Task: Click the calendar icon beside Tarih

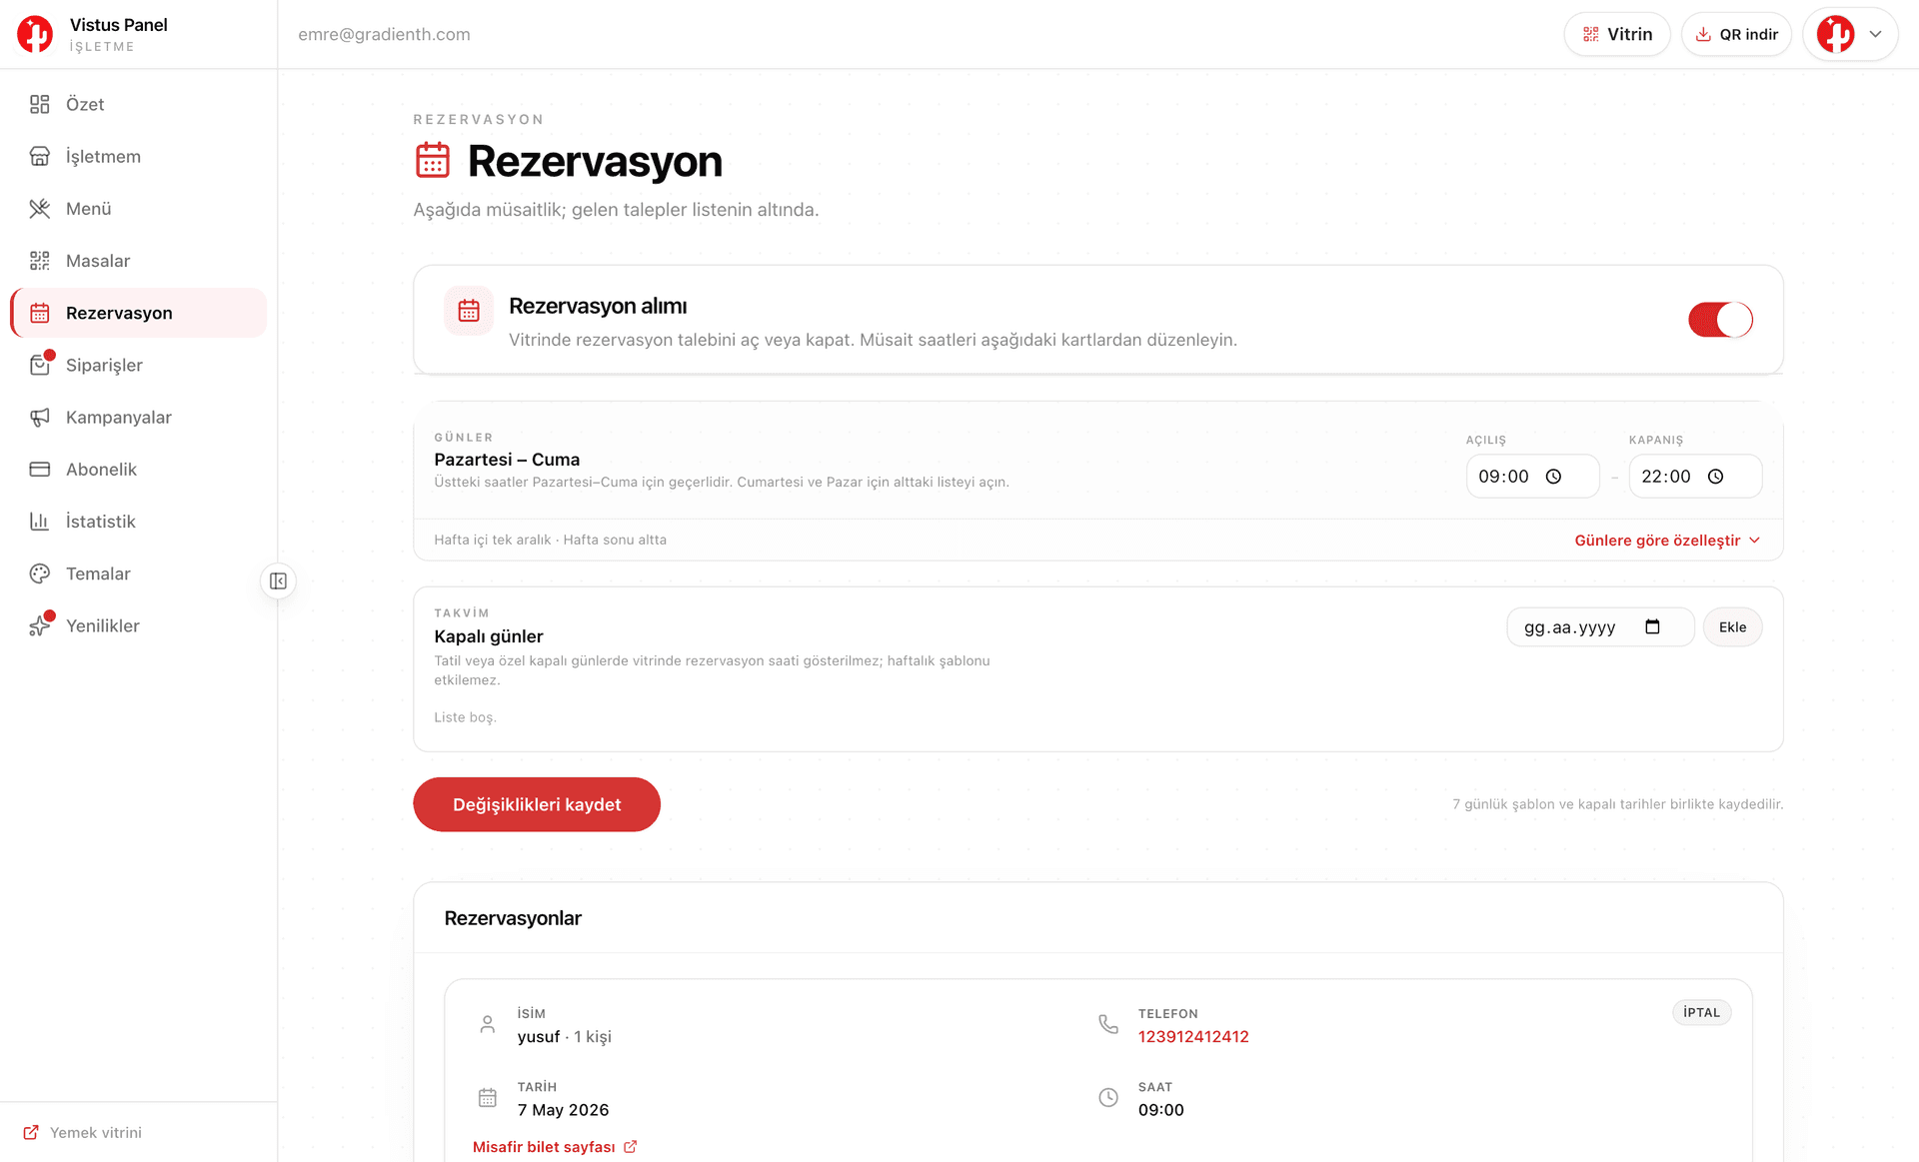Action: [x=488, y=1097]
